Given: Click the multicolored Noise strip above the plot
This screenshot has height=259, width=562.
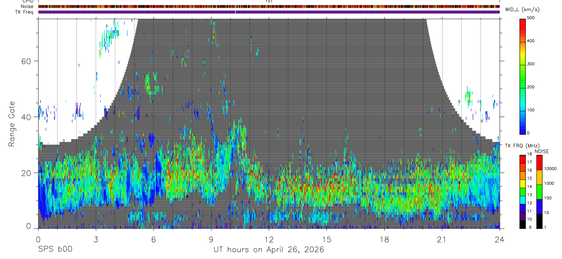Looking at the screenshot, I should (269, 6).
